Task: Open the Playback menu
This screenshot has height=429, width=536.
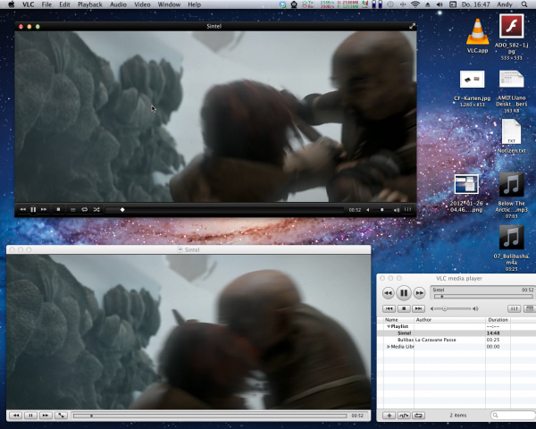Action: tap(90, 4)
